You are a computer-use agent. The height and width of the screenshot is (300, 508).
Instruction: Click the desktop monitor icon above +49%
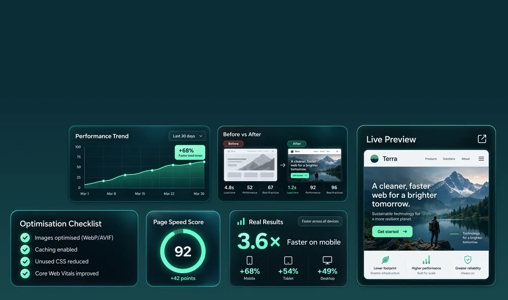click(x=327, y=260)
